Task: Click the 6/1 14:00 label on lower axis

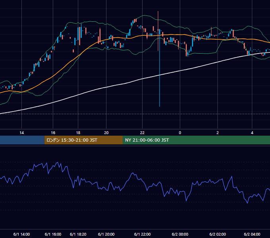Action: click(x=21, y=234)
